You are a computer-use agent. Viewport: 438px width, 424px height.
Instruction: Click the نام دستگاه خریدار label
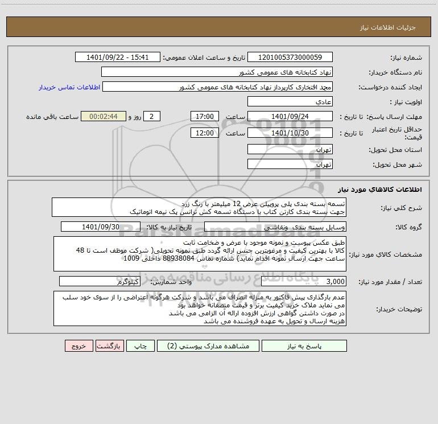(x=395, y=73)
